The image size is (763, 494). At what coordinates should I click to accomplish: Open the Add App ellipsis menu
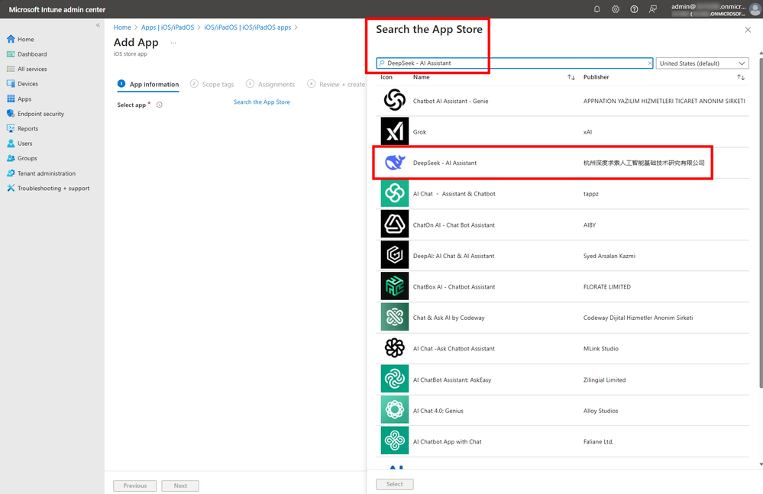click(173, 43)
